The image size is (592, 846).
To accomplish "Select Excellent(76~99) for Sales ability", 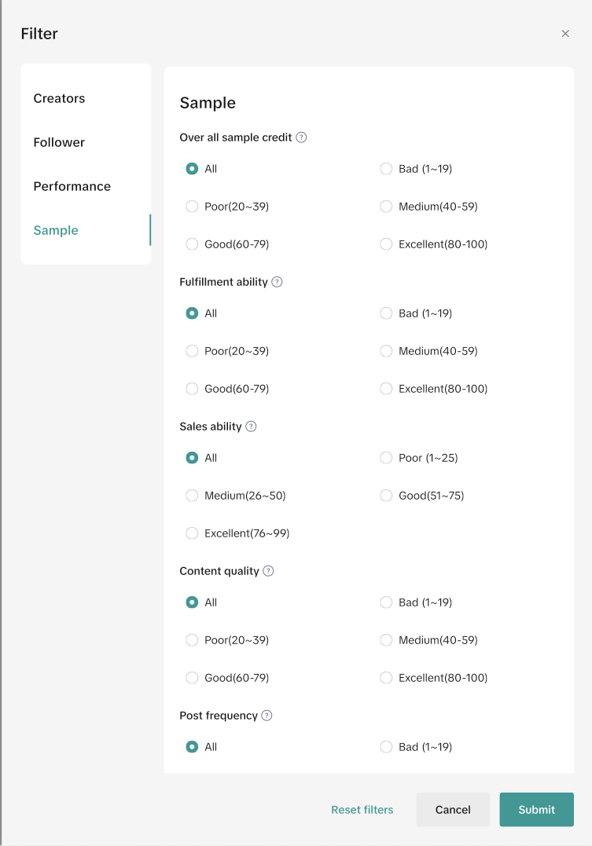I will 192,533.
